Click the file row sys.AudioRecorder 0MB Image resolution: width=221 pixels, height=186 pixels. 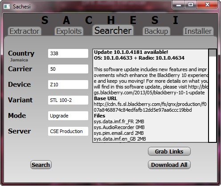coord(119,127)
